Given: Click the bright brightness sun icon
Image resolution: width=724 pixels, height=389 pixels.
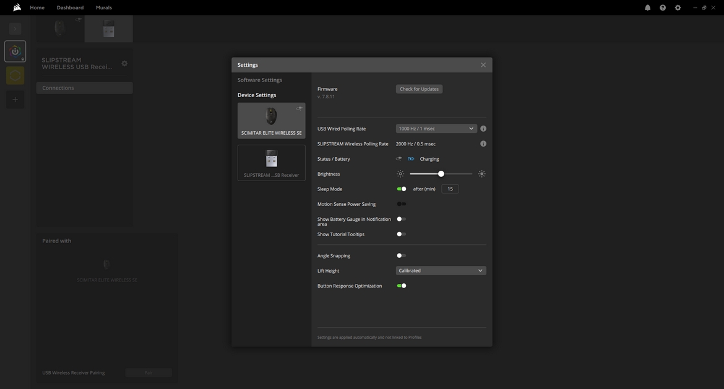Looking at the screenshot, I should click(x=481, y=174).
